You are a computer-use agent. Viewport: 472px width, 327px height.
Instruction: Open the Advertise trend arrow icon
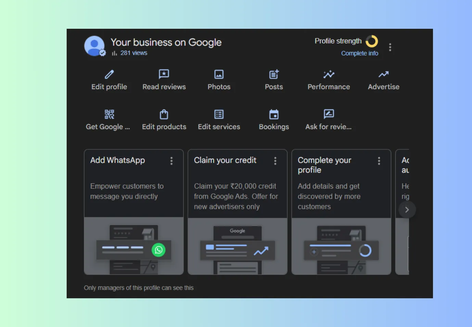(383, 74)
